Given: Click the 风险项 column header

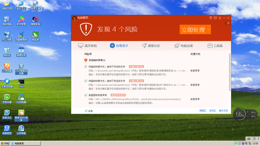Looking at the screenshot, I should (88, 54).
